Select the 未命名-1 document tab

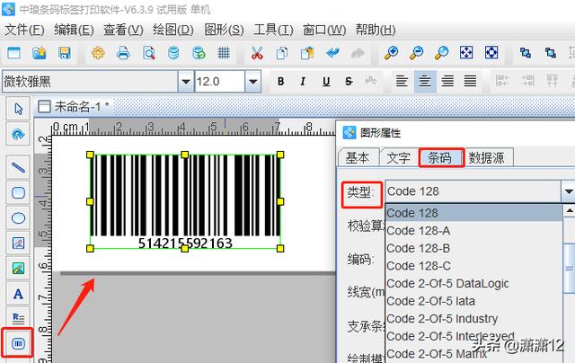click(75, 107)
